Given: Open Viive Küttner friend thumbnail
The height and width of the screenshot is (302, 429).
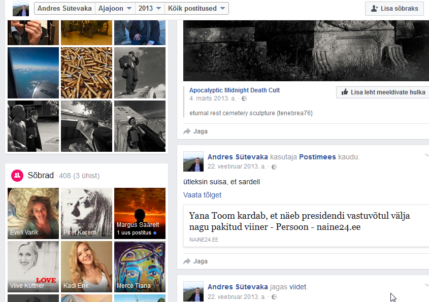Looking at the screenshot, I should tap(33, 266).
